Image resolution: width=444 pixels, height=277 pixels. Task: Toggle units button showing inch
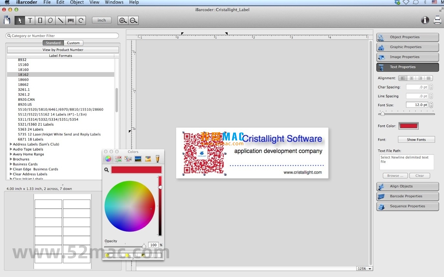102,20
